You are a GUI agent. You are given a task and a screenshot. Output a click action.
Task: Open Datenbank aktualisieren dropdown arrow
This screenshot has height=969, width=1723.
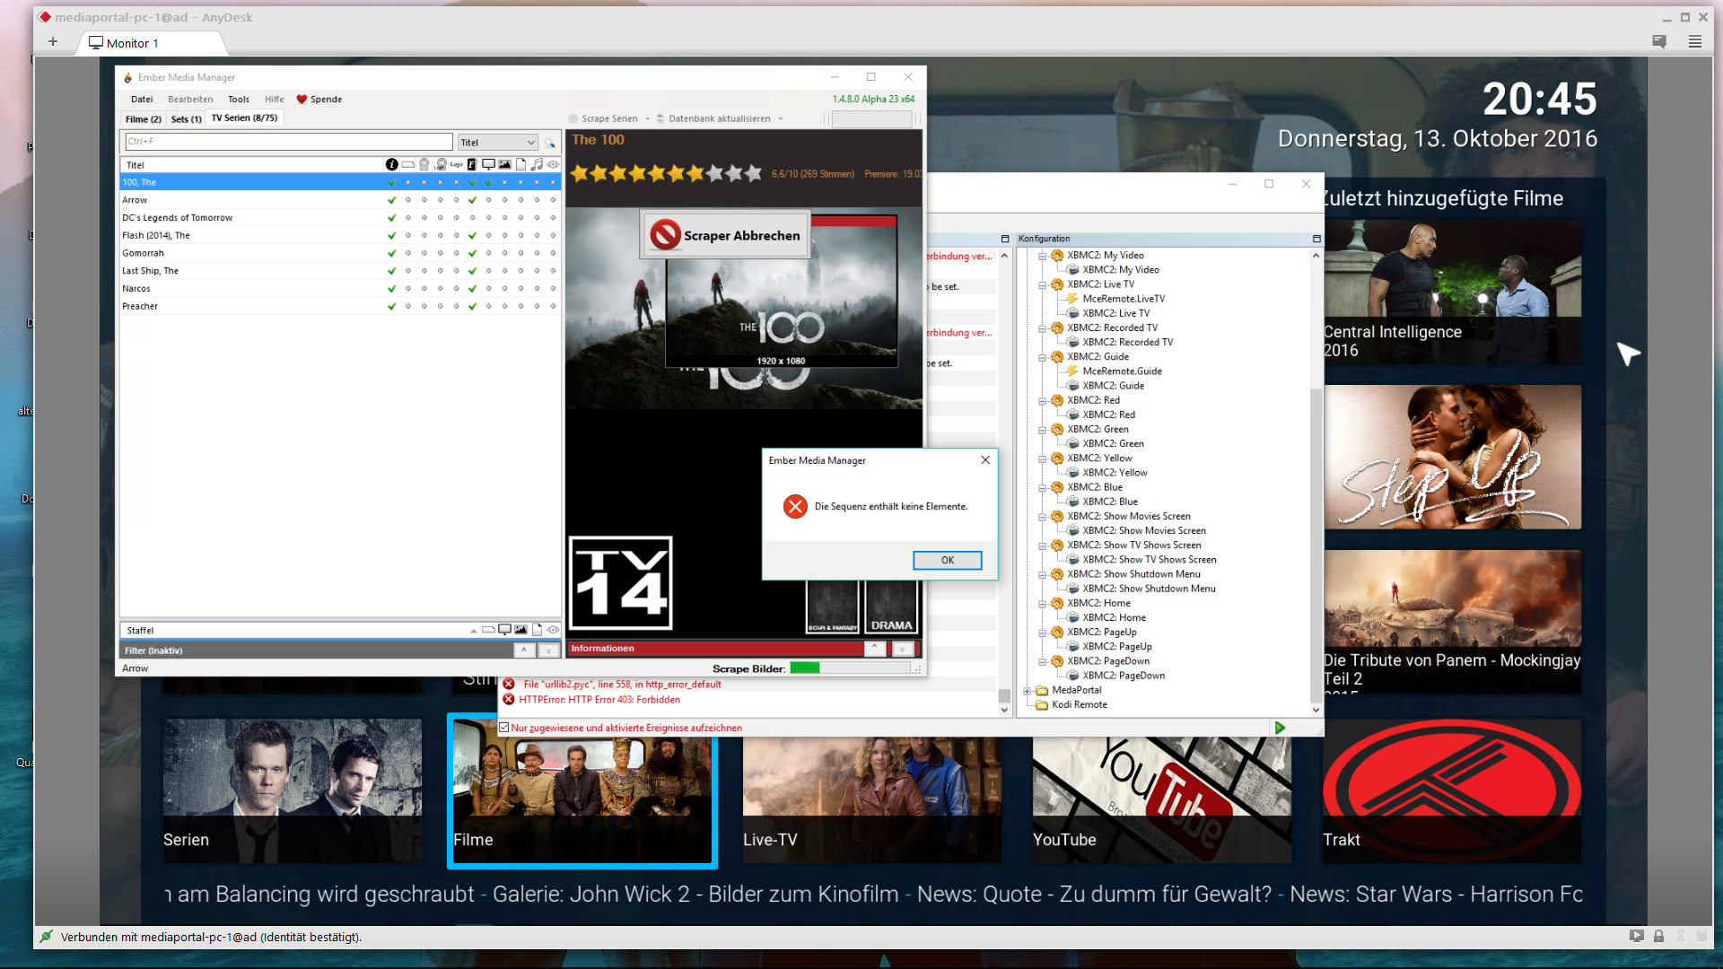tap(780, 118)
